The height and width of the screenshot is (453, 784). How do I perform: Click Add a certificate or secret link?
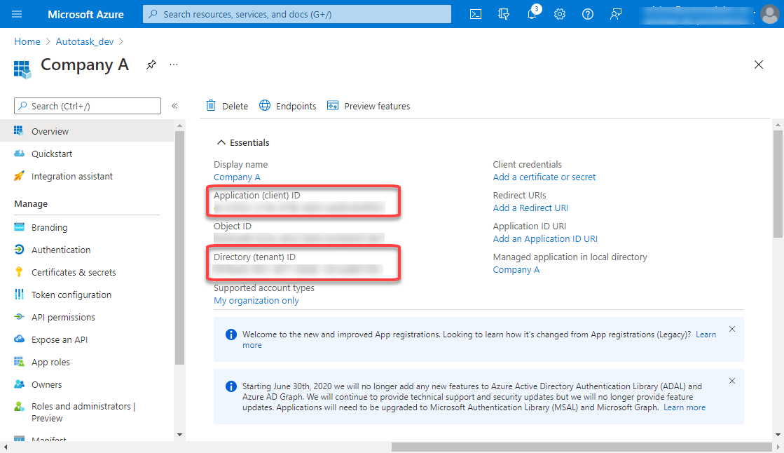(x=544, y=177)
